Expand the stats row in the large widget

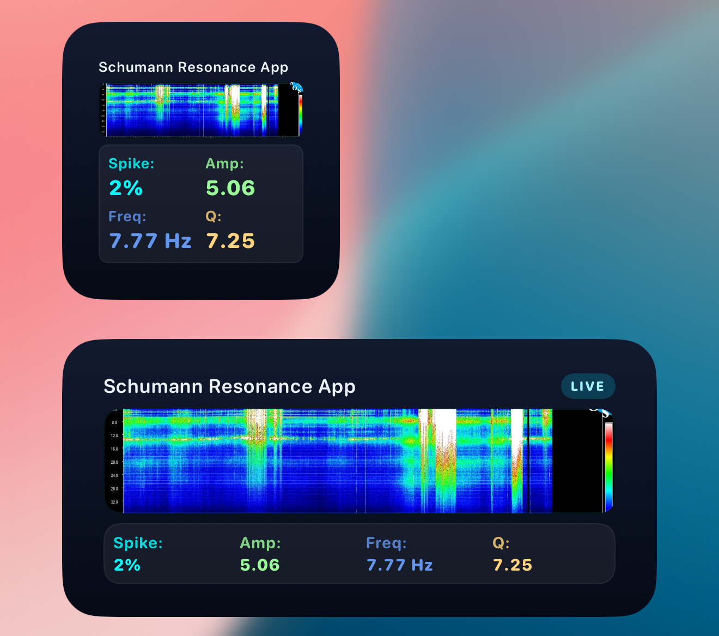[x=359, y=554]
